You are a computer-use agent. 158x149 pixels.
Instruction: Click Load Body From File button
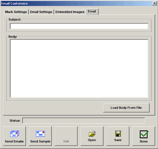tap(126, 108)
